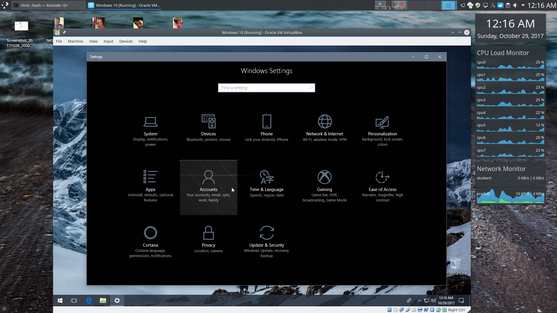This screenshot has width=557, height=313.
Task: Click the VirtualBox display indicator
Action: point(420,310)
